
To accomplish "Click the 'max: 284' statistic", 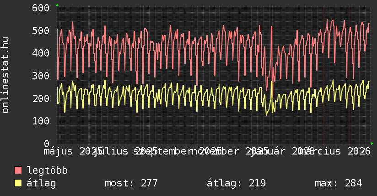I will (x=338, y=183).
